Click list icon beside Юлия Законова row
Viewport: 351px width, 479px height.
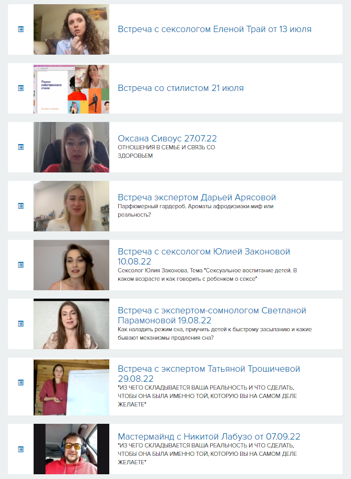pyautogui.click(x=20, y=265)
